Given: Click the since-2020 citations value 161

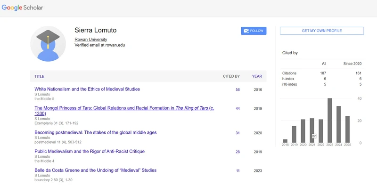Looking at the screenshot, I should point(359,73).
